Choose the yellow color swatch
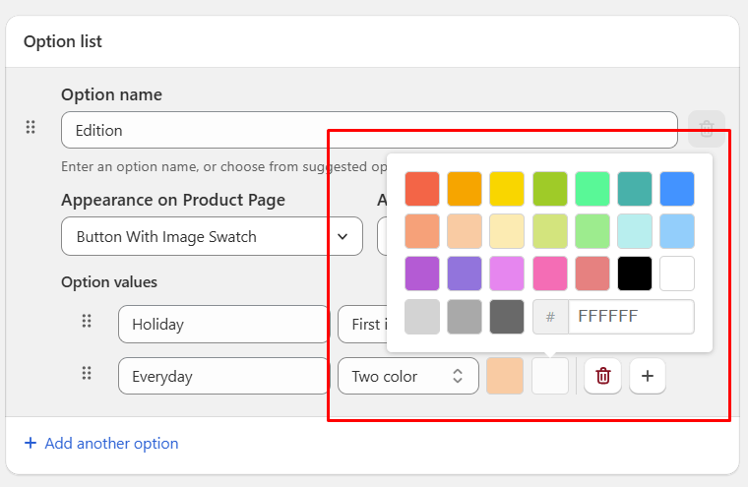 click(x=507, y=189)
